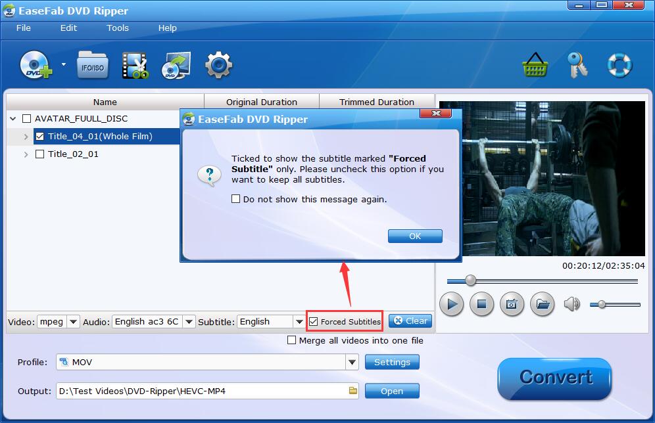
Task: Open profile Settings button
Action: click(392, 362)
